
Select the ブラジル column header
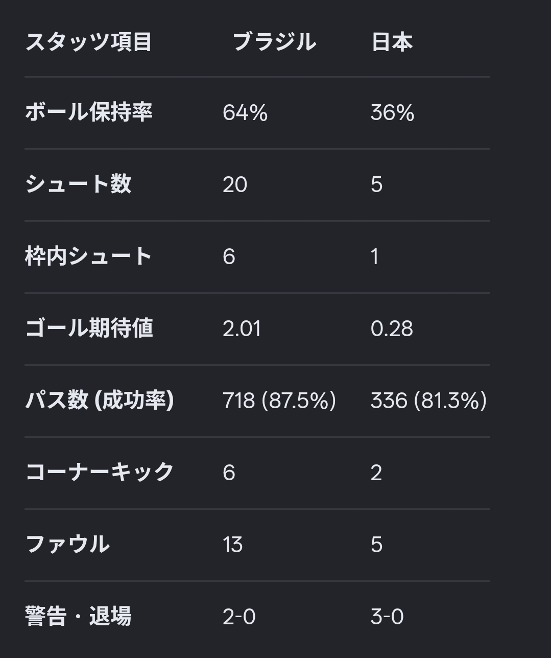tap(274, 41)
